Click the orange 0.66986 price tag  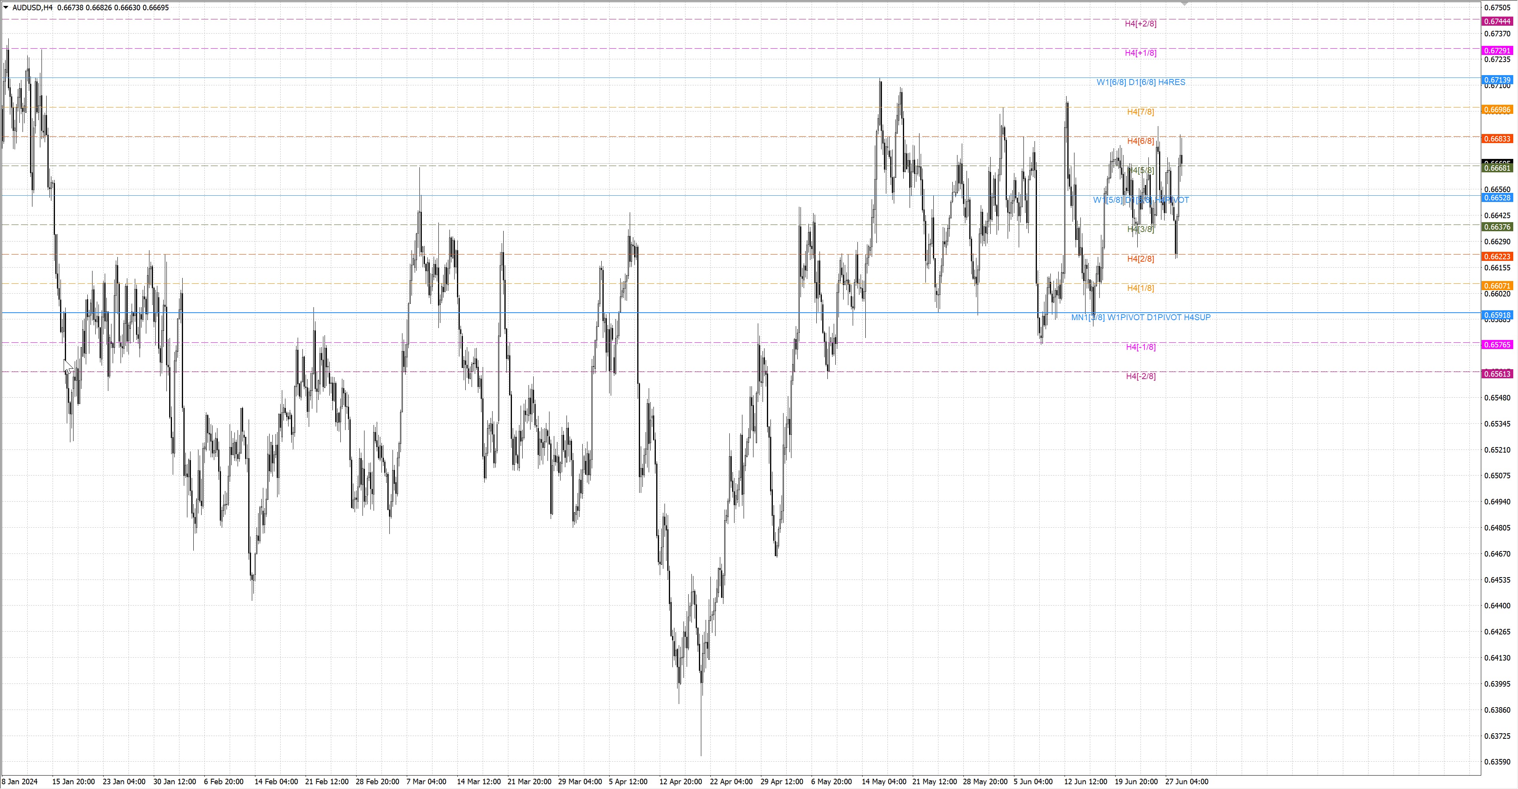tap(1497, 109)
